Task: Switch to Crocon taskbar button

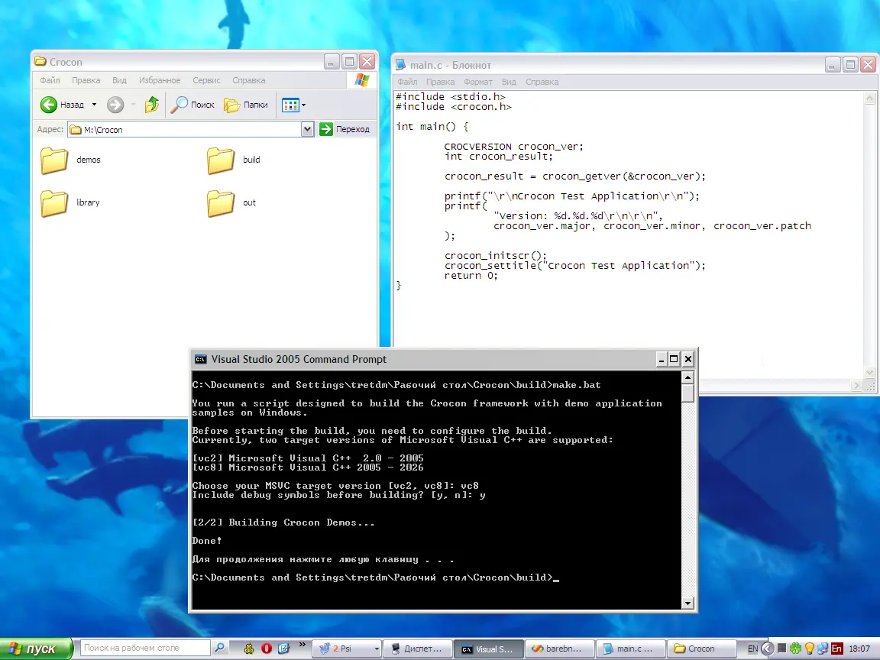Action: (x=701, y=649)
